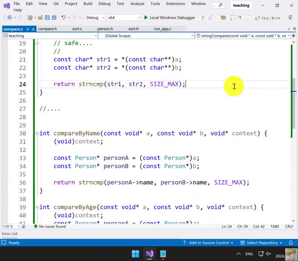Start debugging with the green play icon

[146, 18]
